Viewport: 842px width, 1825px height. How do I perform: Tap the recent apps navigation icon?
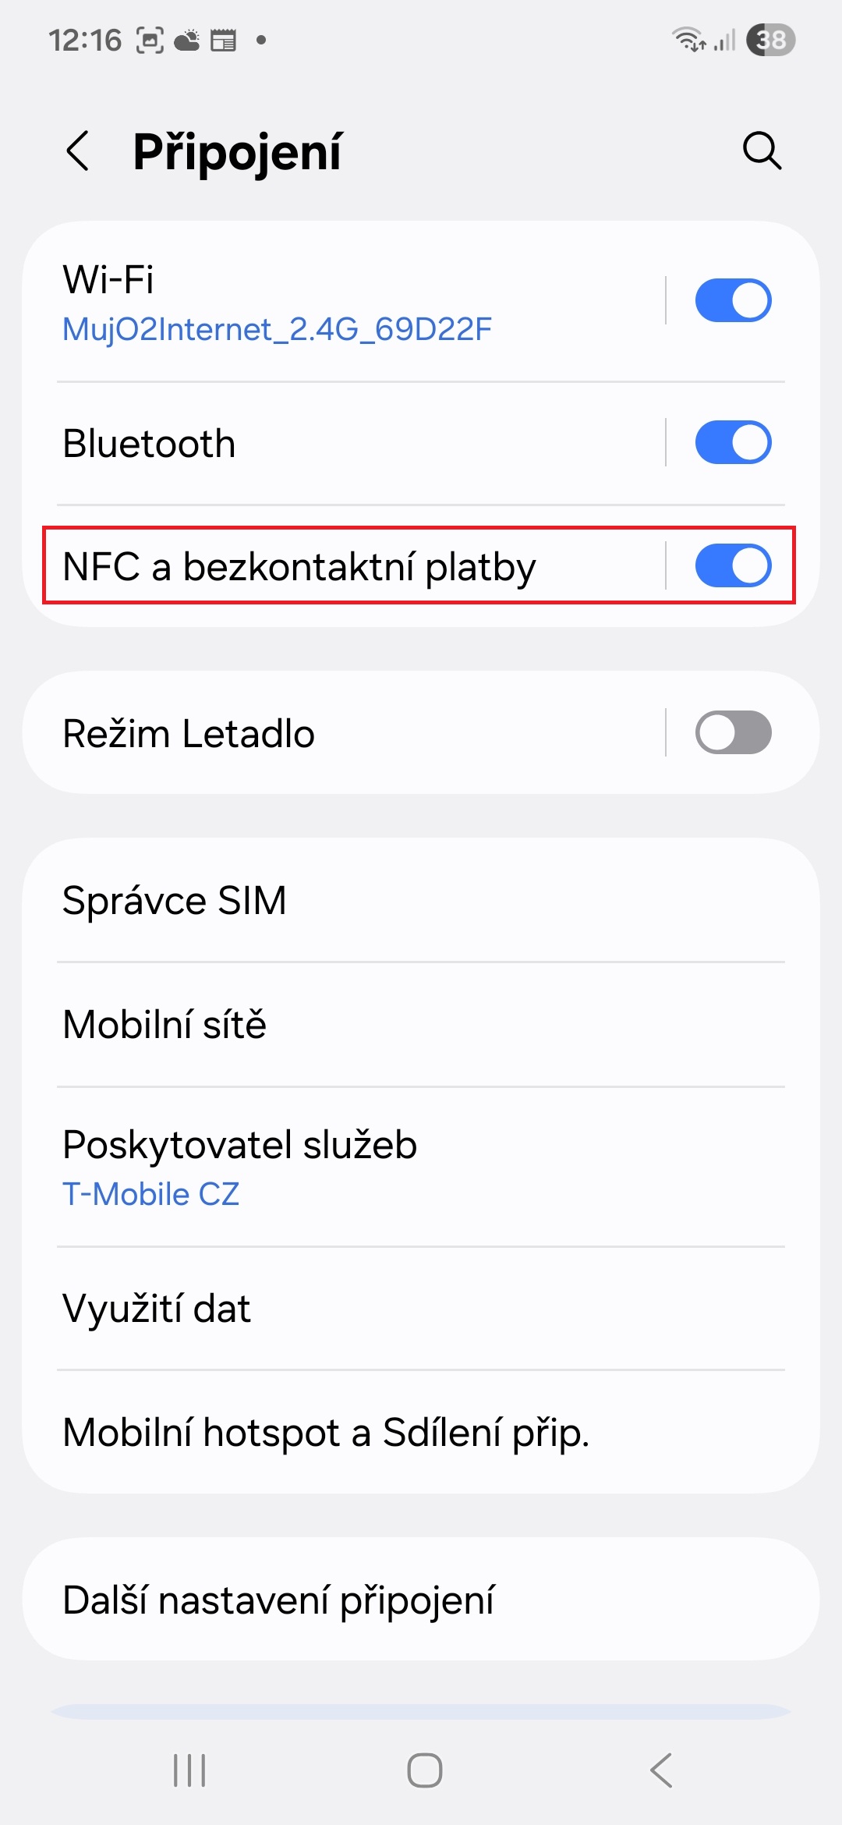coord(189,1770)
